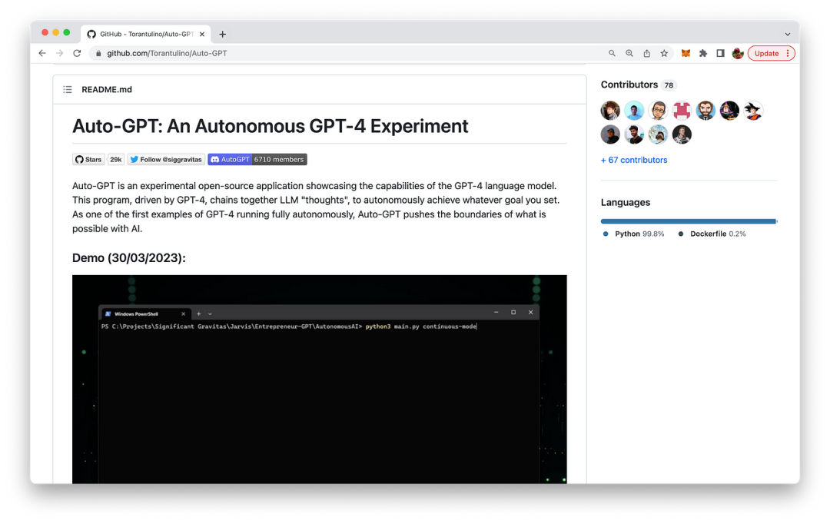Reload the GitHub page
Image resolution: width=830 pixels, height=524 pixels.
click(x=77, y=54)
